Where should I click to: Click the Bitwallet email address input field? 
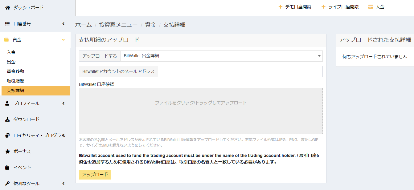[240, 71]
